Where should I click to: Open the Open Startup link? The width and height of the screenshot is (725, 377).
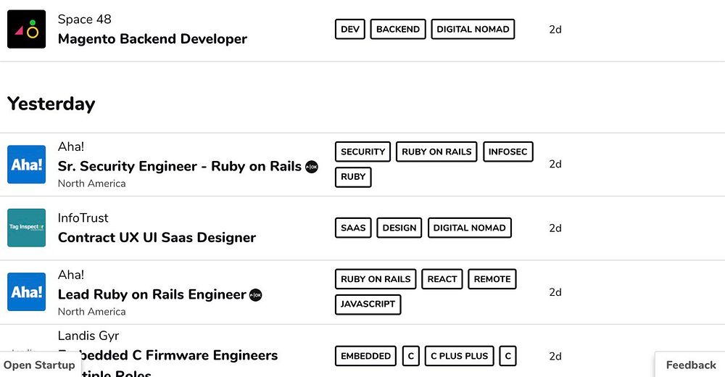coord(39,365)
